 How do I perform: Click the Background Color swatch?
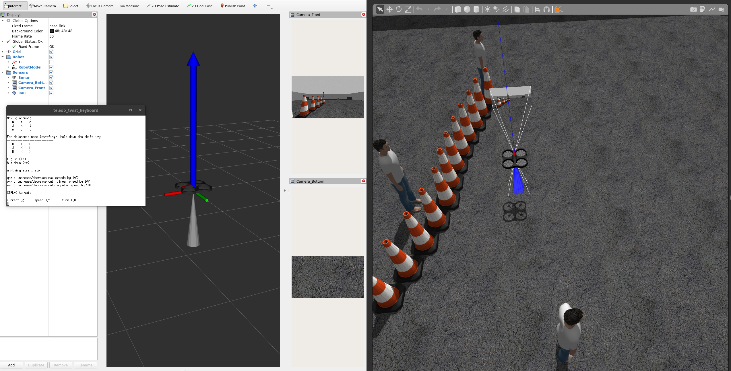point(52,31)
